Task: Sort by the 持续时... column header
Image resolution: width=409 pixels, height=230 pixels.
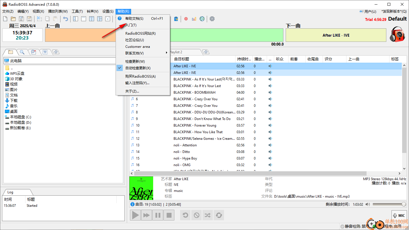Action: coord(244,59)
